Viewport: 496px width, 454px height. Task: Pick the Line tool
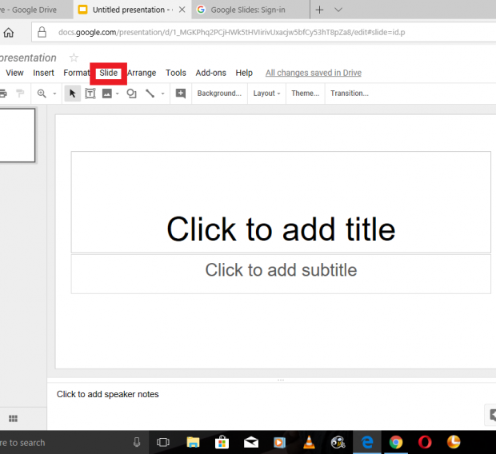150,94
